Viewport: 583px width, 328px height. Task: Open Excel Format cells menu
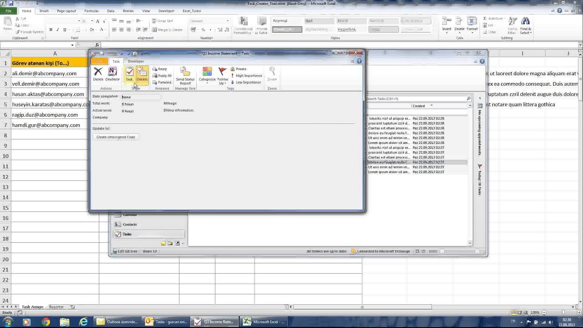472,25
